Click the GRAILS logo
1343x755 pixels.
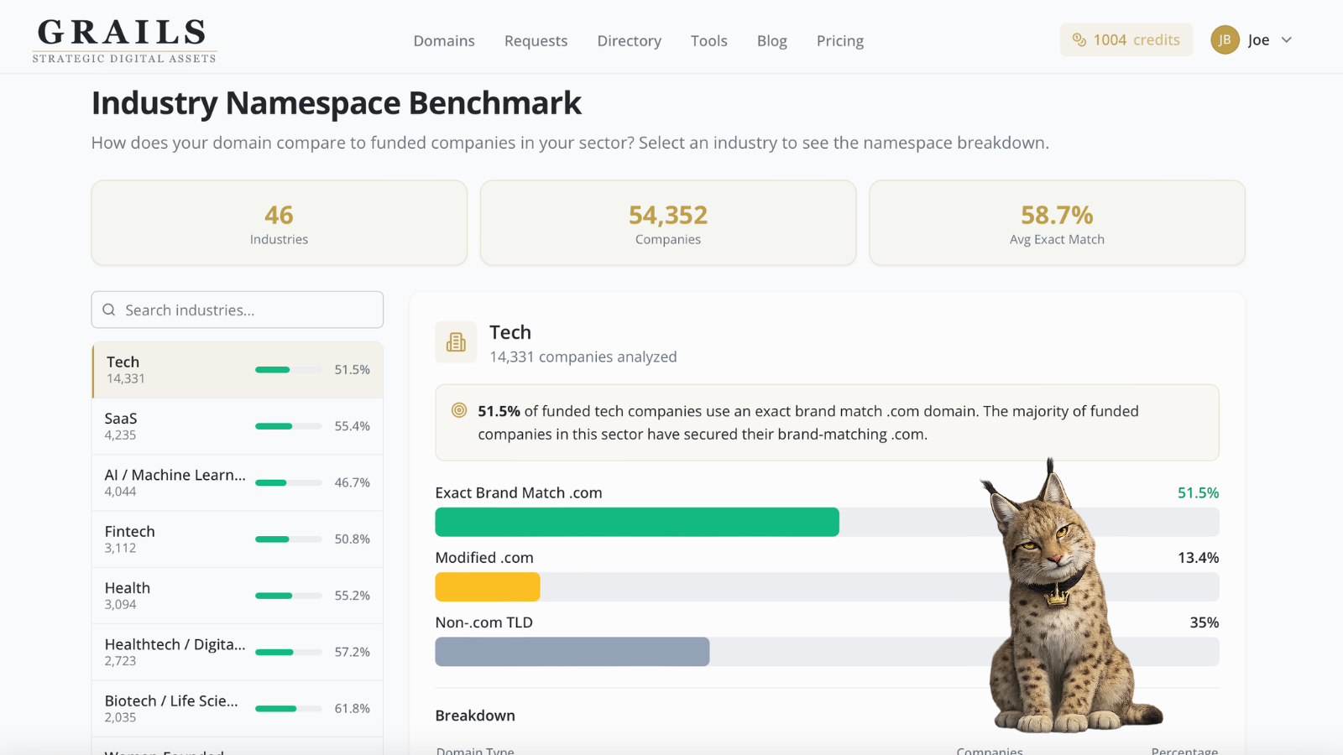pos(124,40)
